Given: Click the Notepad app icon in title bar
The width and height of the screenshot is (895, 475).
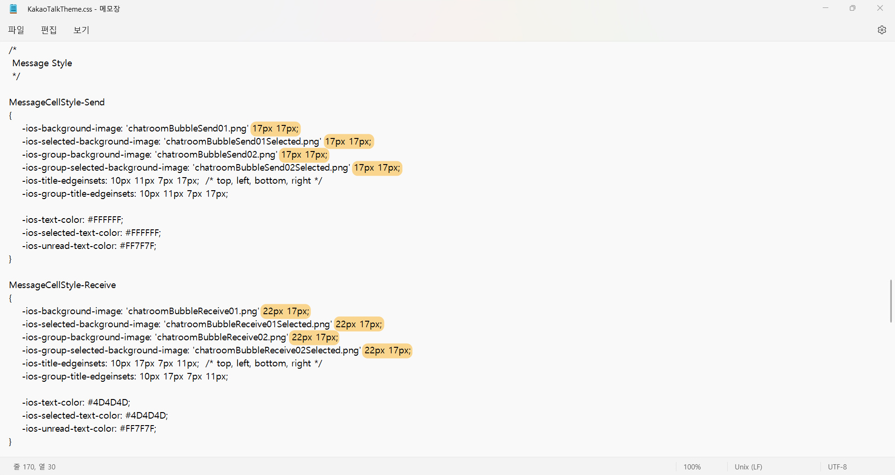Looking at the screenshot, I should click(x=14, y=8).
